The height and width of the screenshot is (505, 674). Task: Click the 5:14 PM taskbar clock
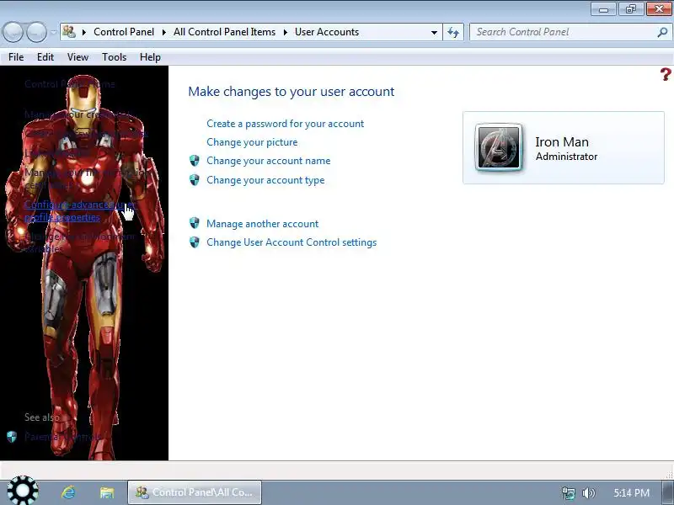point(631,492)
